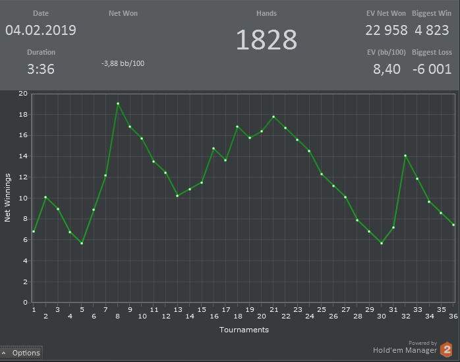
Task: Select the data point at tournament 21
Action: (x=273, y=117)
